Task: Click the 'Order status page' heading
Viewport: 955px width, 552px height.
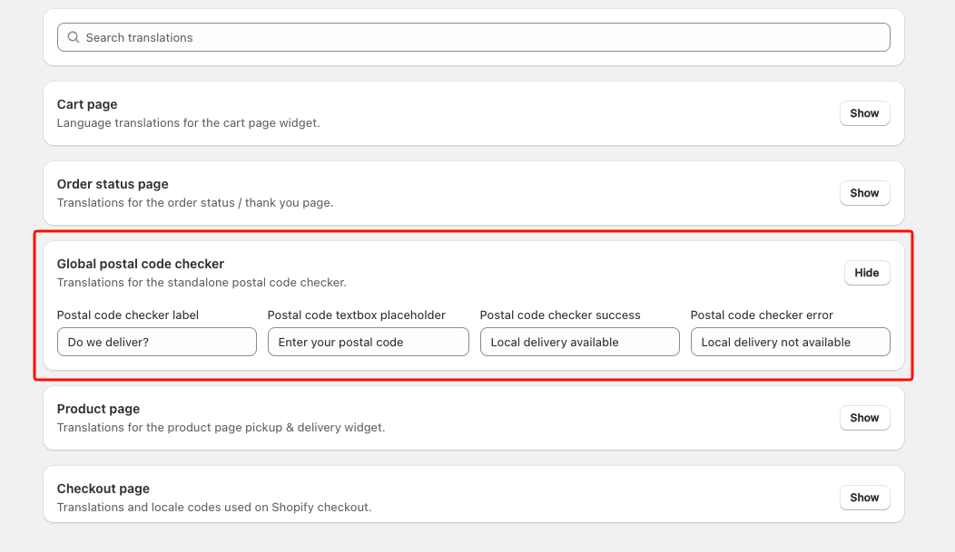Action: (x=113, y=184)
